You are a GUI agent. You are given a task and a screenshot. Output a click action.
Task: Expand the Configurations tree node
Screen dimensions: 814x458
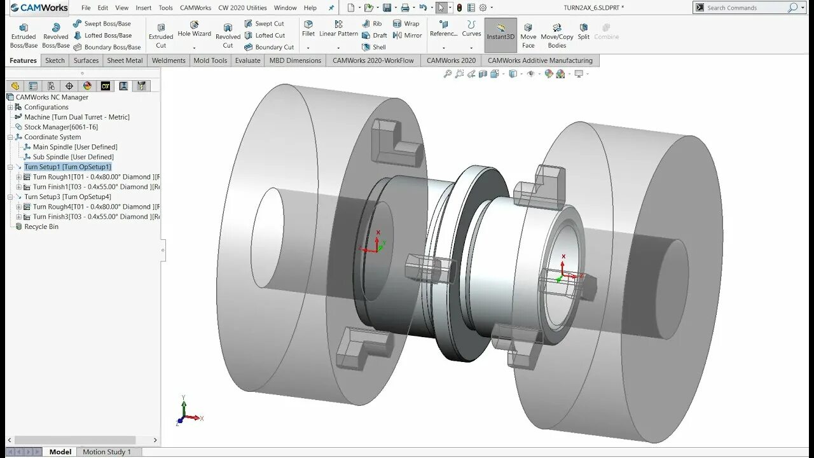(10, 107)
